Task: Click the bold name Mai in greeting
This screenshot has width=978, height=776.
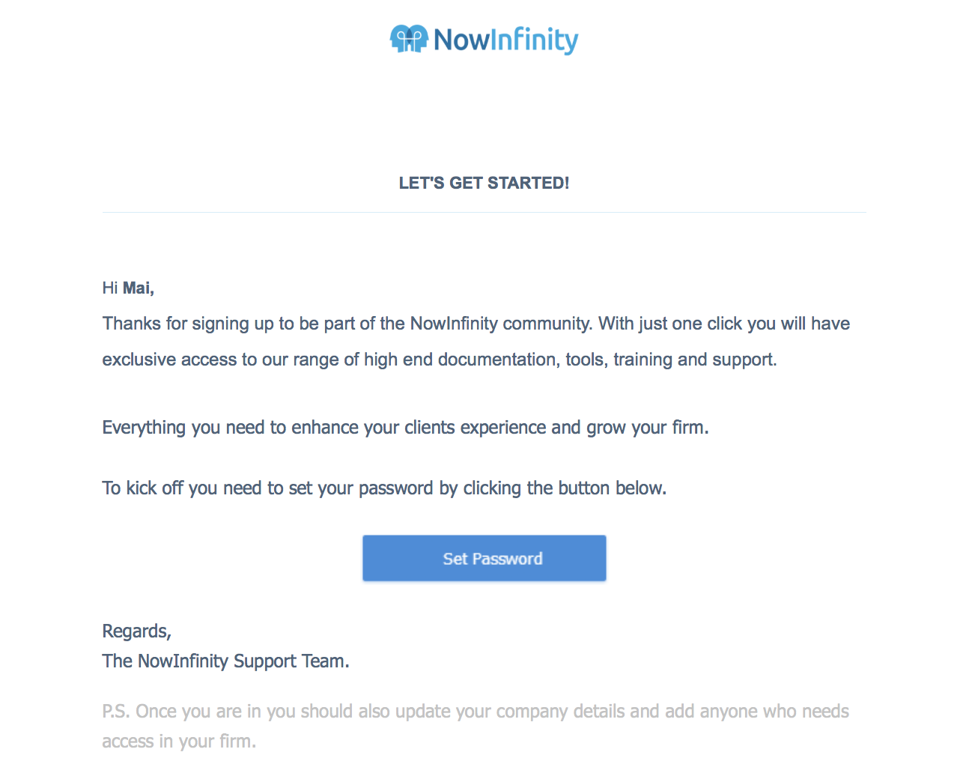Action: [x=138, y=288]
